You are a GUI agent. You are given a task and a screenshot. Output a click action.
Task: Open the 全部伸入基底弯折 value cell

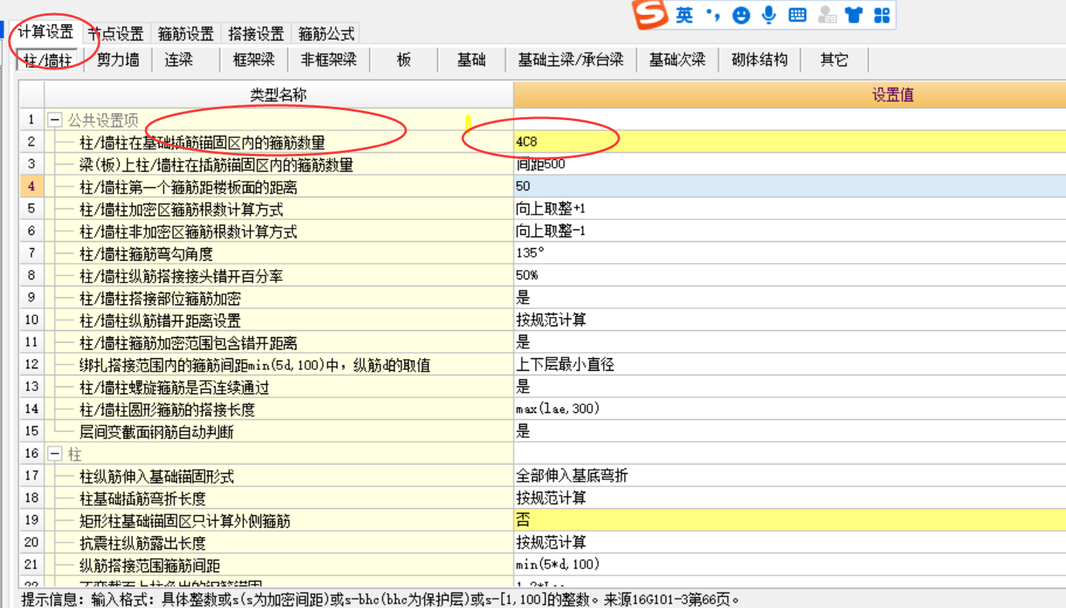point(790,476)
